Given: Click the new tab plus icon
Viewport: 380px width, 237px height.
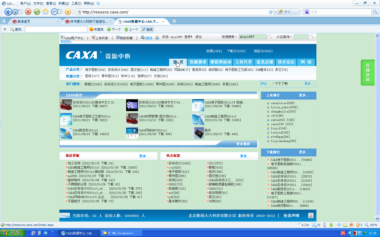Looking at the screenshot, I should 174,21.
